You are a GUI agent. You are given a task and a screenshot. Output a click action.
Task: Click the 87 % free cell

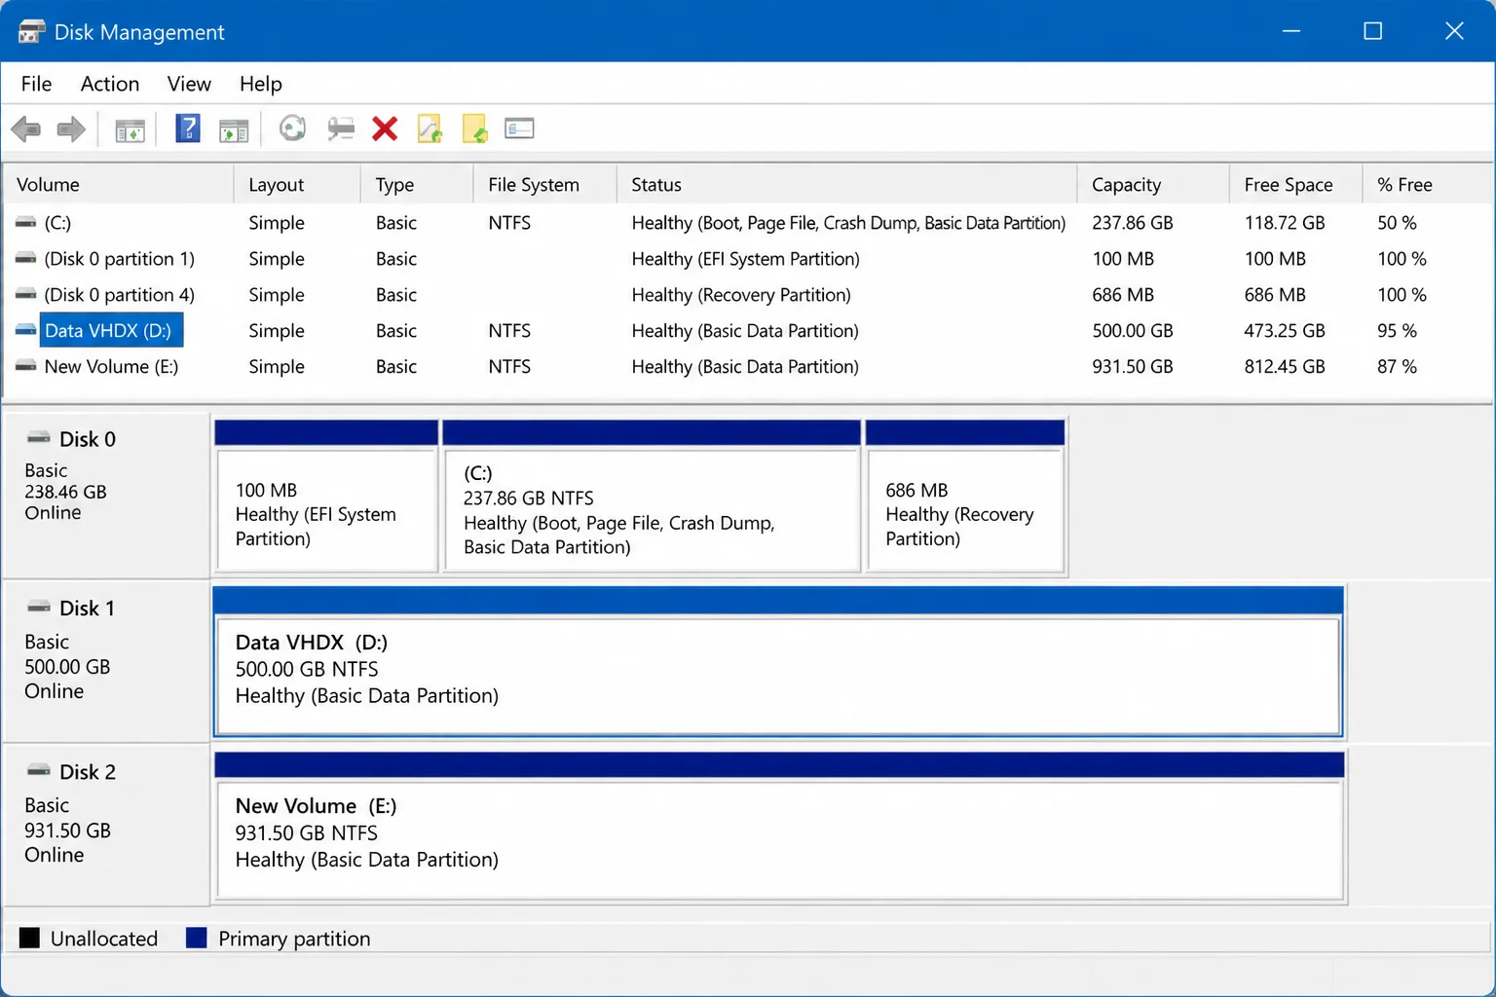point(1397,367)
